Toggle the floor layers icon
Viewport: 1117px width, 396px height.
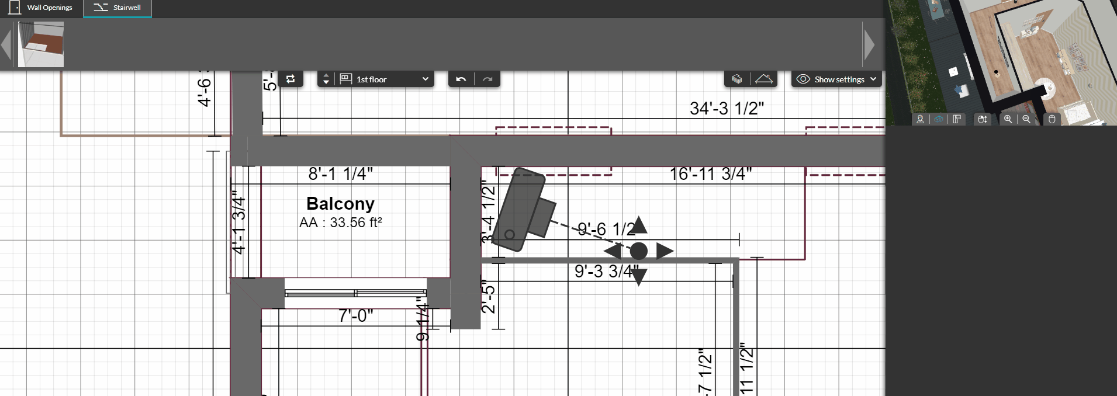(737, 79)
